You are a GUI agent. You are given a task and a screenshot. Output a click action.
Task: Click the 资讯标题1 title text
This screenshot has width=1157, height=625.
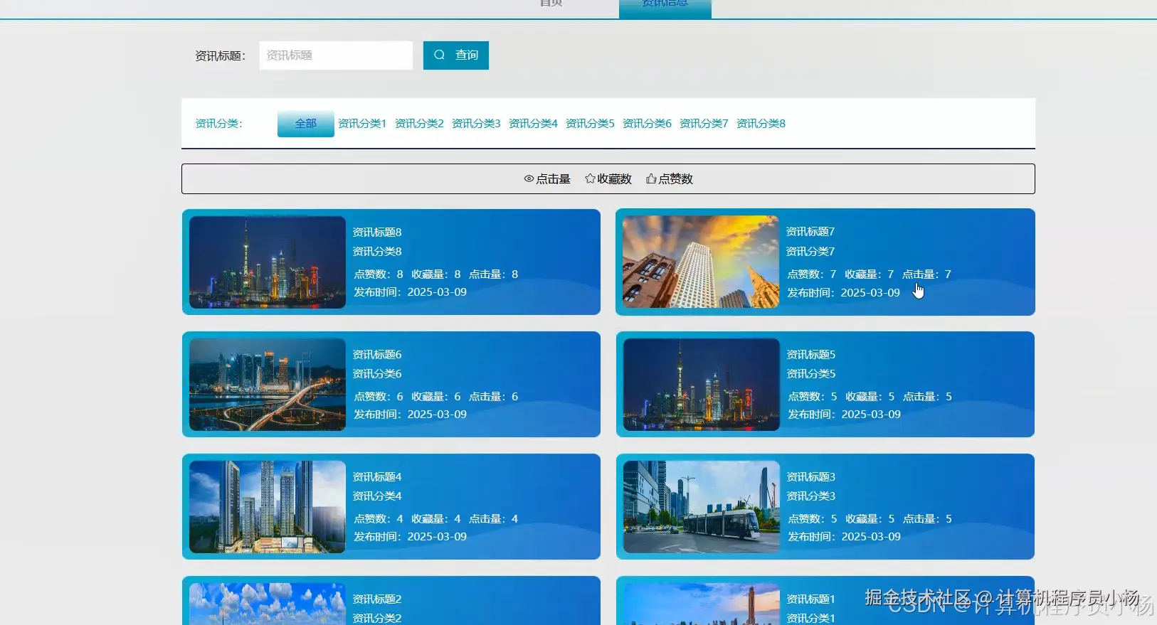[x=811, y=599]
